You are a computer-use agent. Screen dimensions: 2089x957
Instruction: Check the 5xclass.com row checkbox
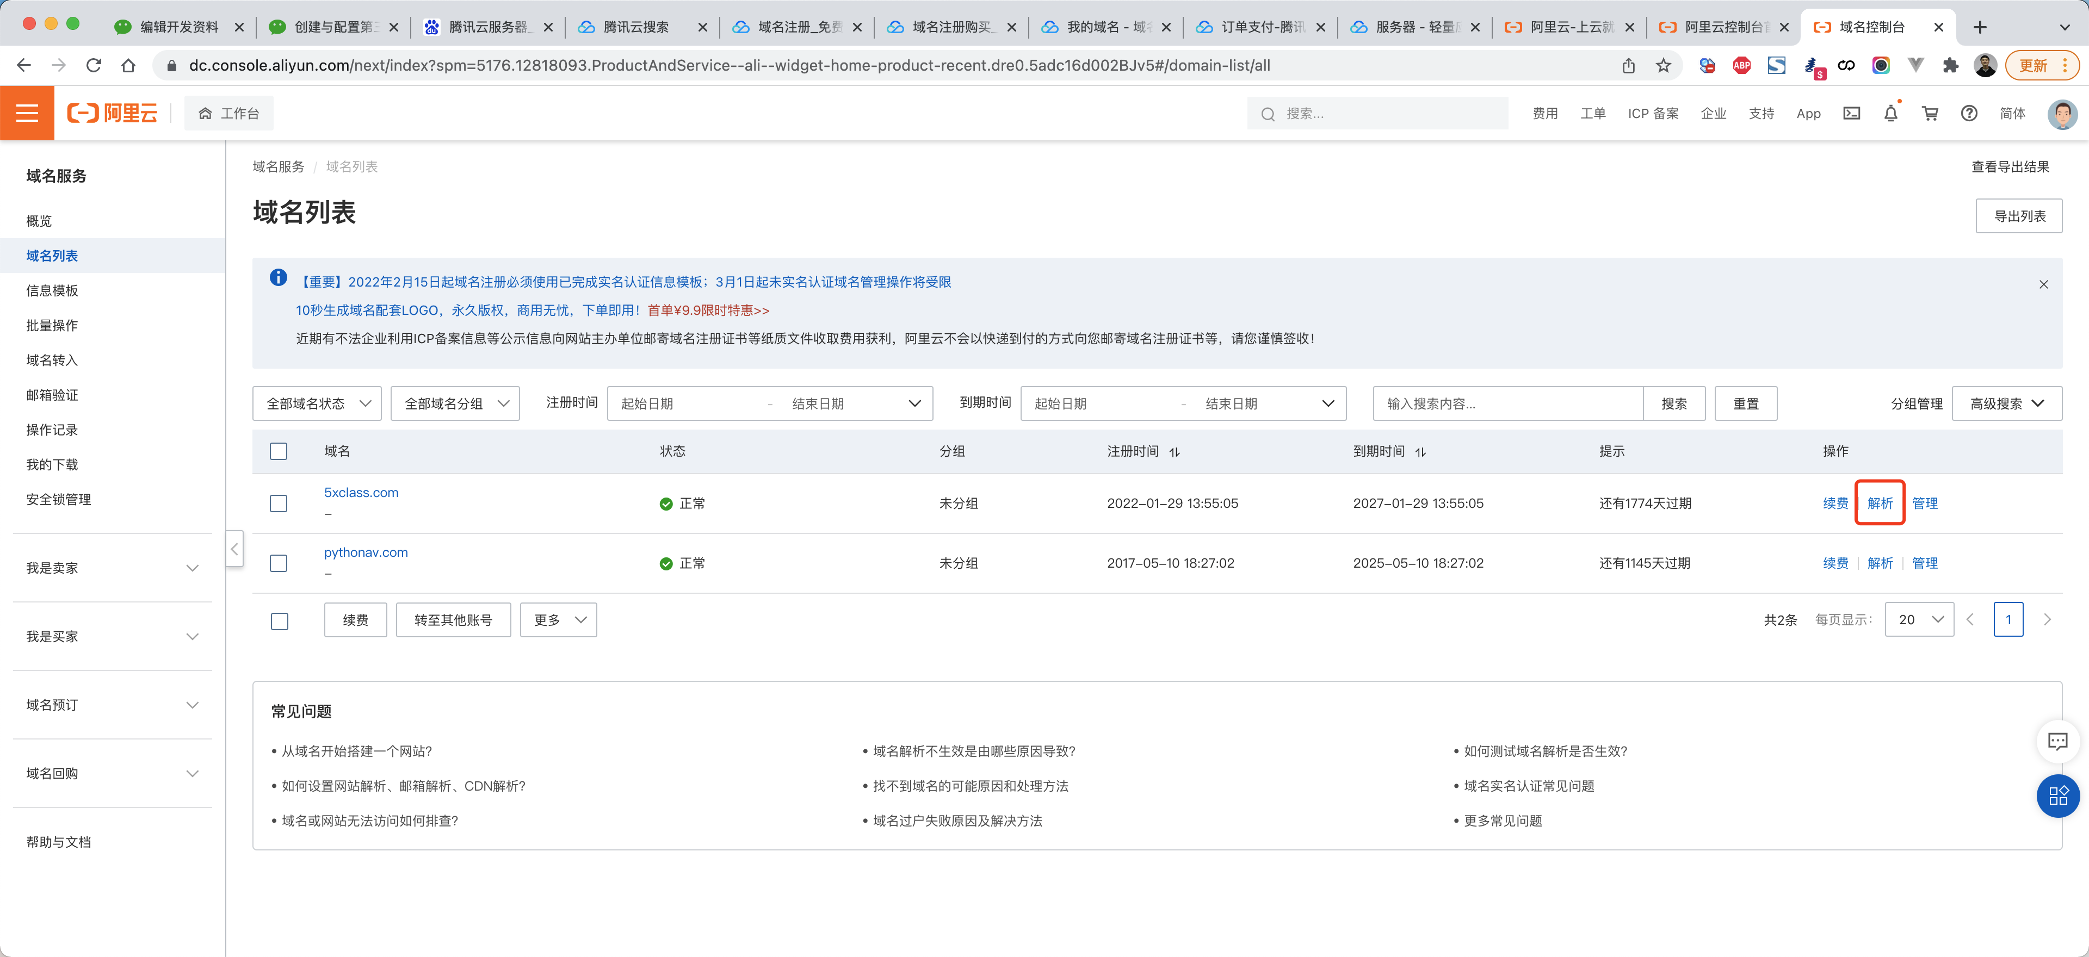278,503
